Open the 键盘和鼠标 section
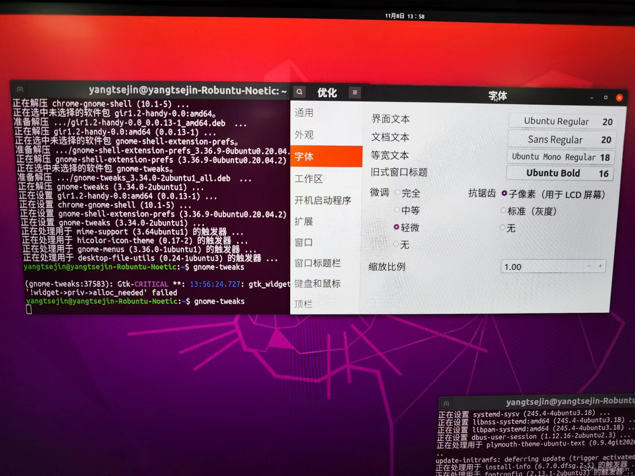635x476 pixels. point(317,284)
